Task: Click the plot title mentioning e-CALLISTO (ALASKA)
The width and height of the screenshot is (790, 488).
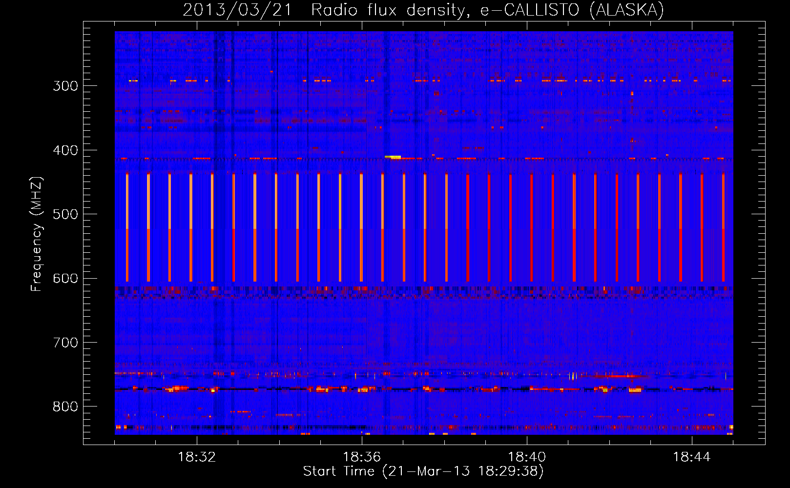Action: pos(423,10)
